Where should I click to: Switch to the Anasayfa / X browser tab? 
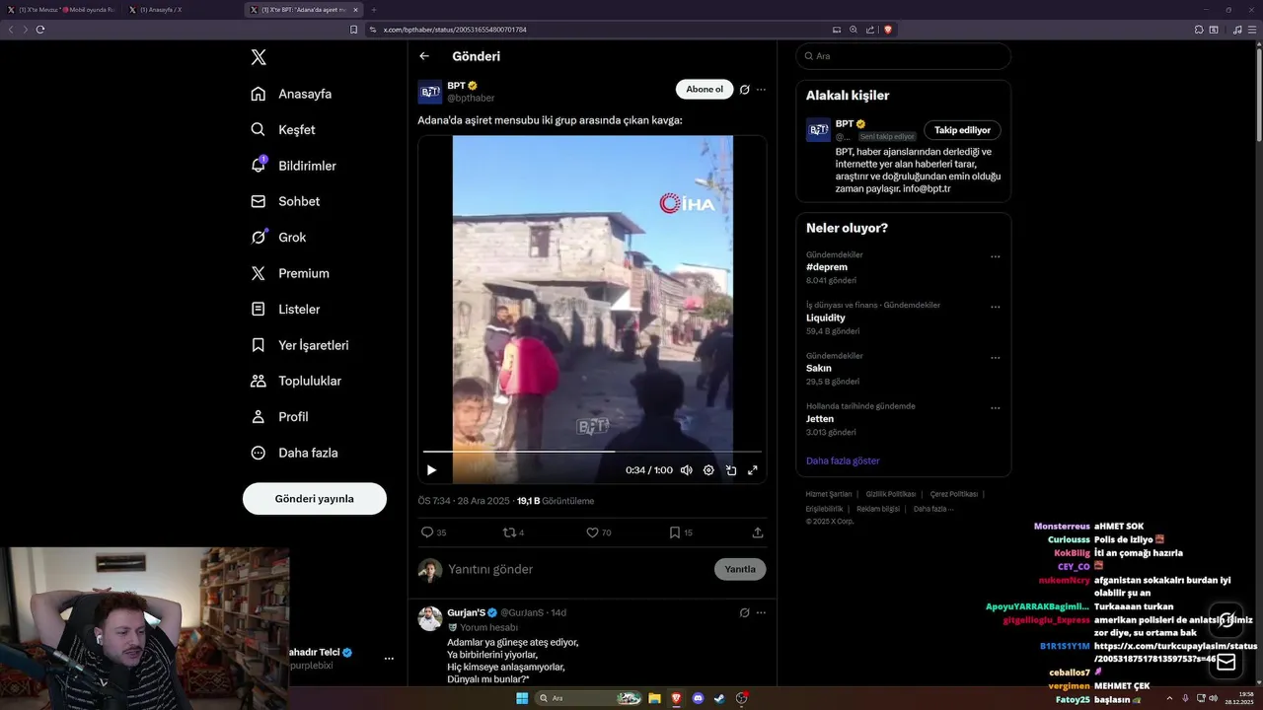coord(181,10)
